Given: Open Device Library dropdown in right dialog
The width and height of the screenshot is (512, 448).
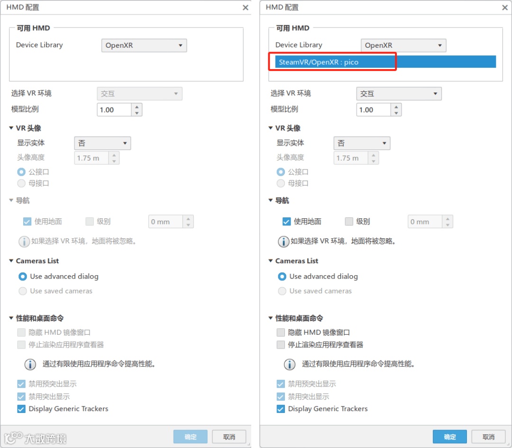Looking at the screenshot, I should [403, 45].
